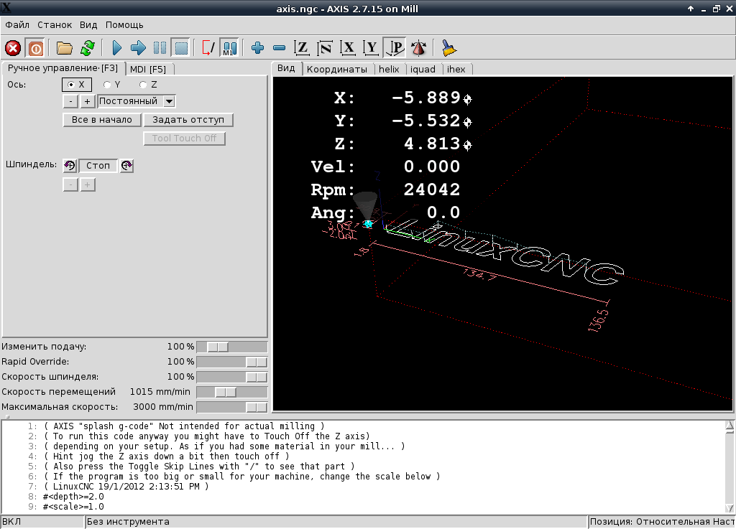Toggle rotate mode with the cone icon
This screenshot has width=736, height=529.
(418, 48)
